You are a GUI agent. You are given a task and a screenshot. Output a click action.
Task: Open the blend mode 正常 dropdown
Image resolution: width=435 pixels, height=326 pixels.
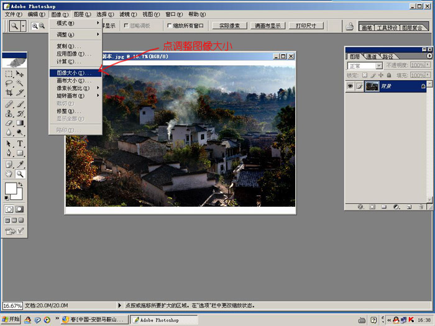365,65
